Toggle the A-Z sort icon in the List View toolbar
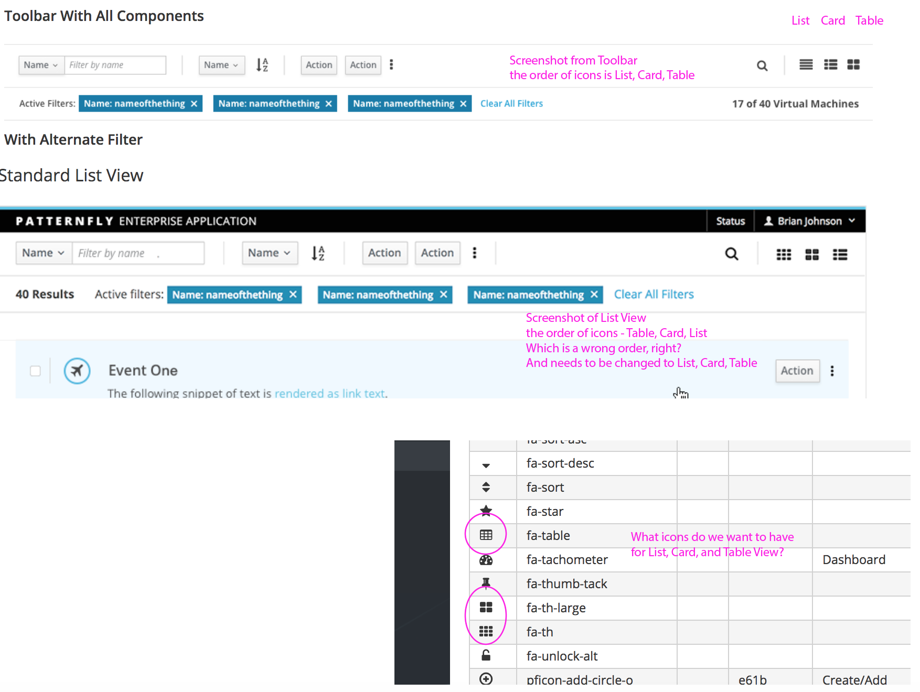 click(318, 253)
